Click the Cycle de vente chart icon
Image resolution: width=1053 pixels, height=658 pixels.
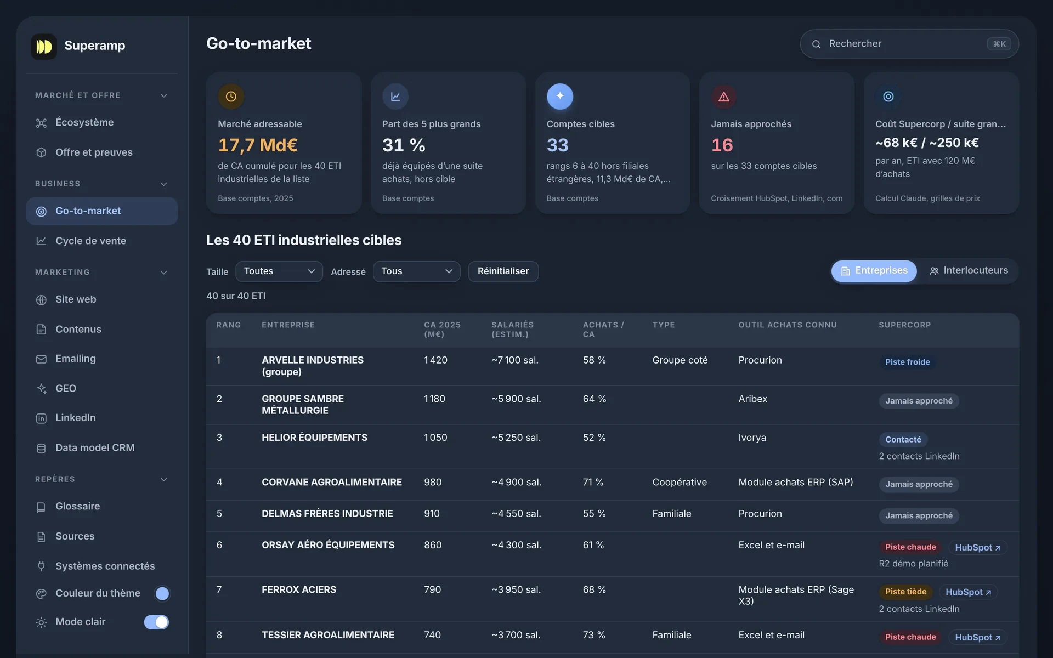pos(41,241)
